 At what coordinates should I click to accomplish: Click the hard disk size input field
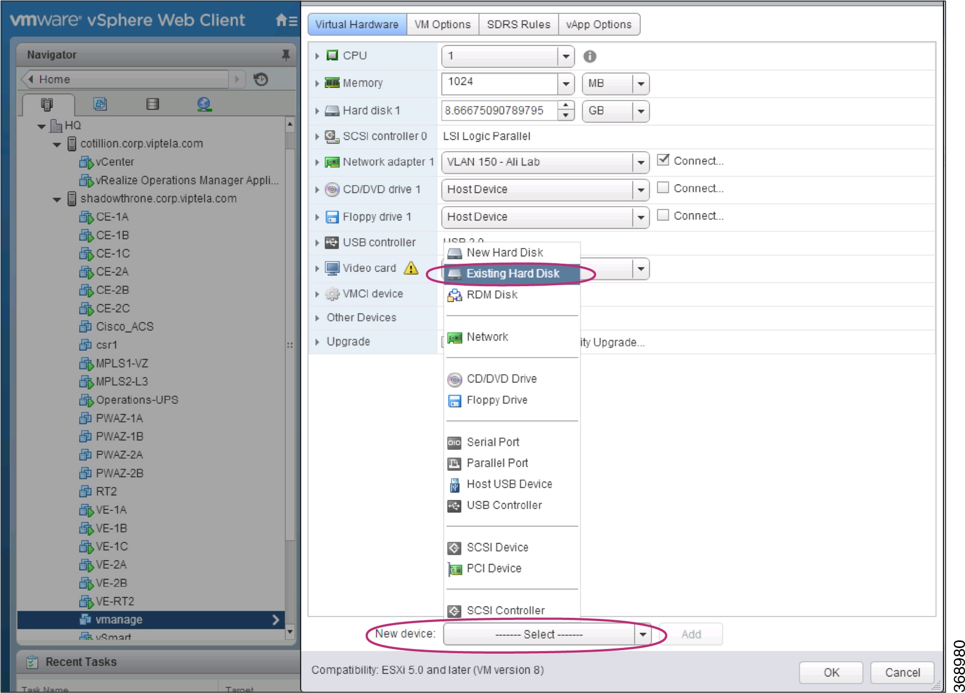500,111
